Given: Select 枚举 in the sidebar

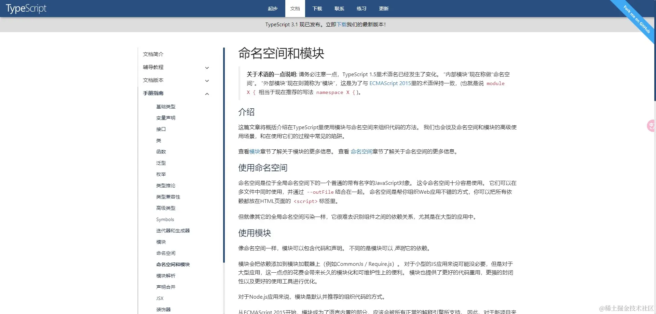Looking at the screenshot, I should point(161,174).
